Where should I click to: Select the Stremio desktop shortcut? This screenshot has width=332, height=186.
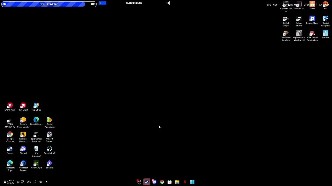tap(50, 165)
